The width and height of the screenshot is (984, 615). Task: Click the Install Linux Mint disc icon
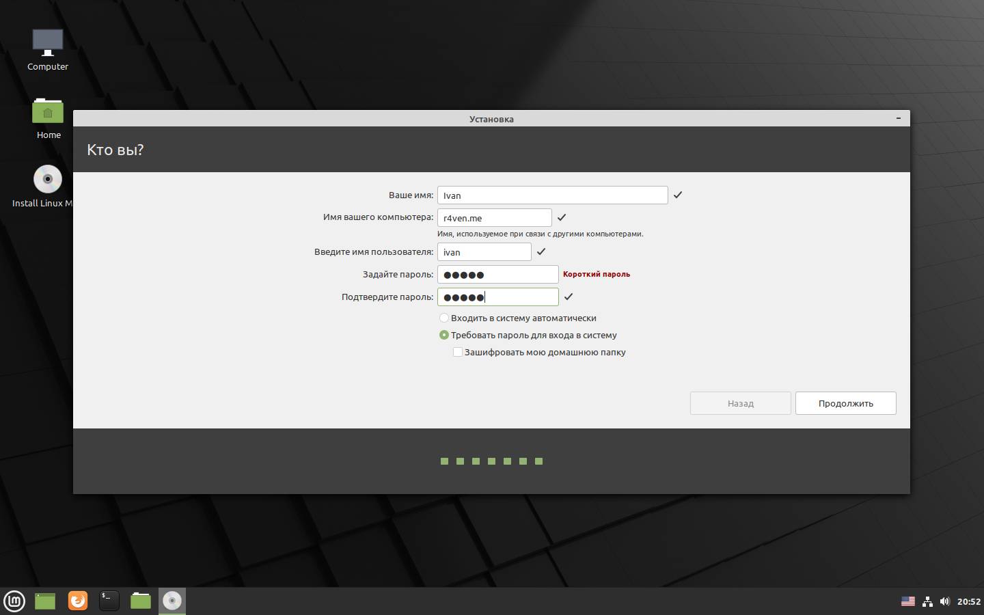pyautogui.click(x=48, y=180)
